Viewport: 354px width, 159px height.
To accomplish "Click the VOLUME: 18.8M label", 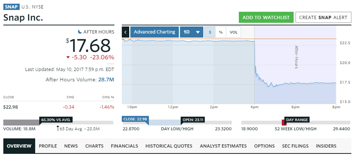I will 19,129.
